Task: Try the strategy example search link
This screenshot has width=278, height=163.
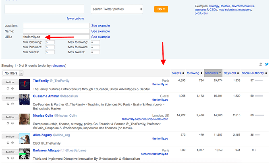Action: [214, 6]
